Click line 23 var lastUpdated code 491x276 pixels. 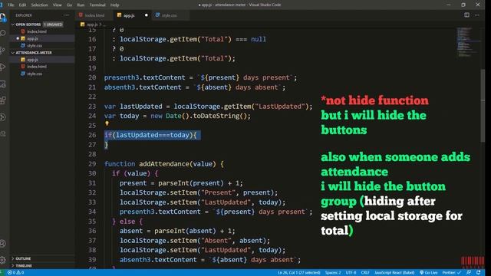[208, 107]
